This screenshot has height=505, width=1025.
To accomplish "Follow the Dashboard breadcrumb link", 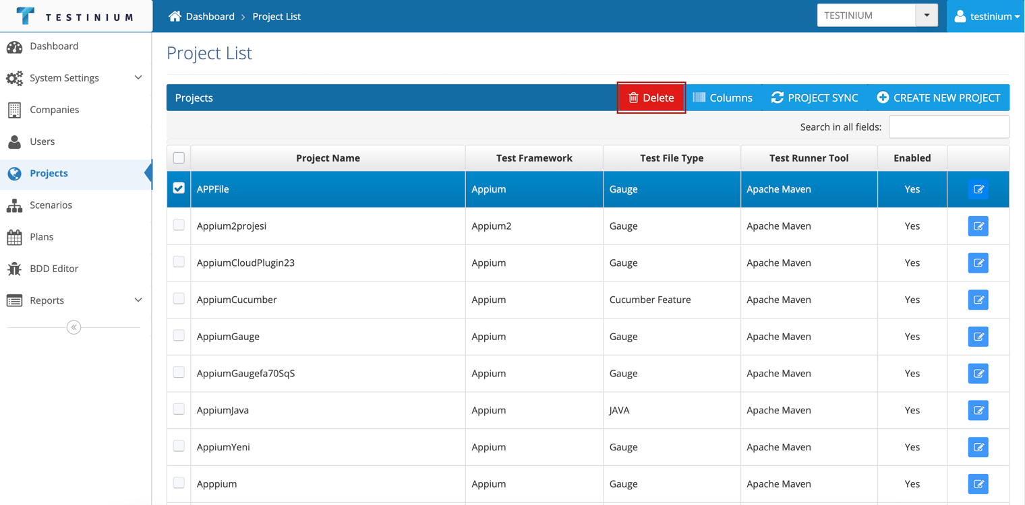I will tap(210, 16).
